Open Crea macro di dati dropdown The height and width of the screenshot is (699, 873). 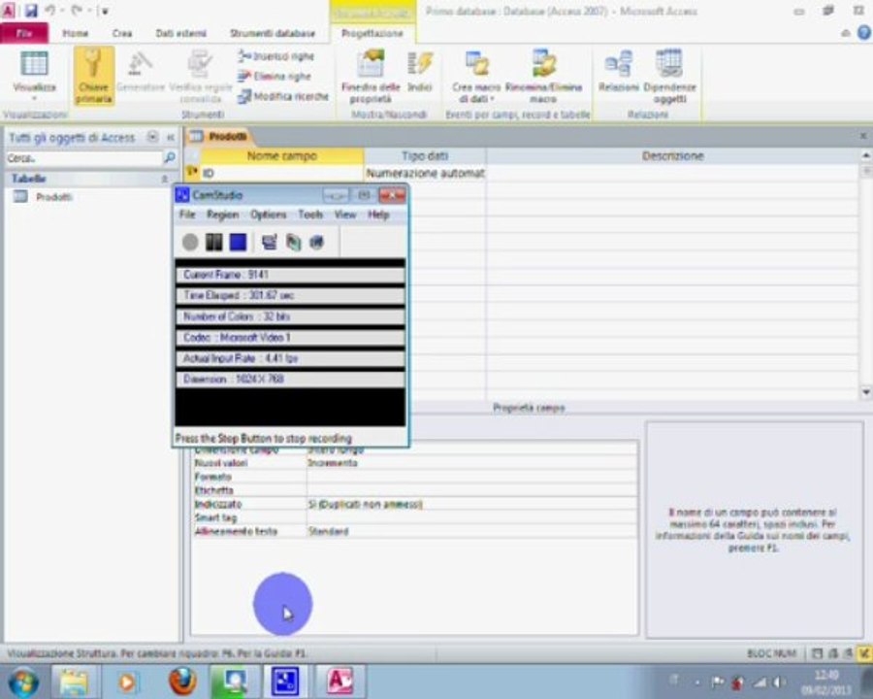click(x=476, y=77)
